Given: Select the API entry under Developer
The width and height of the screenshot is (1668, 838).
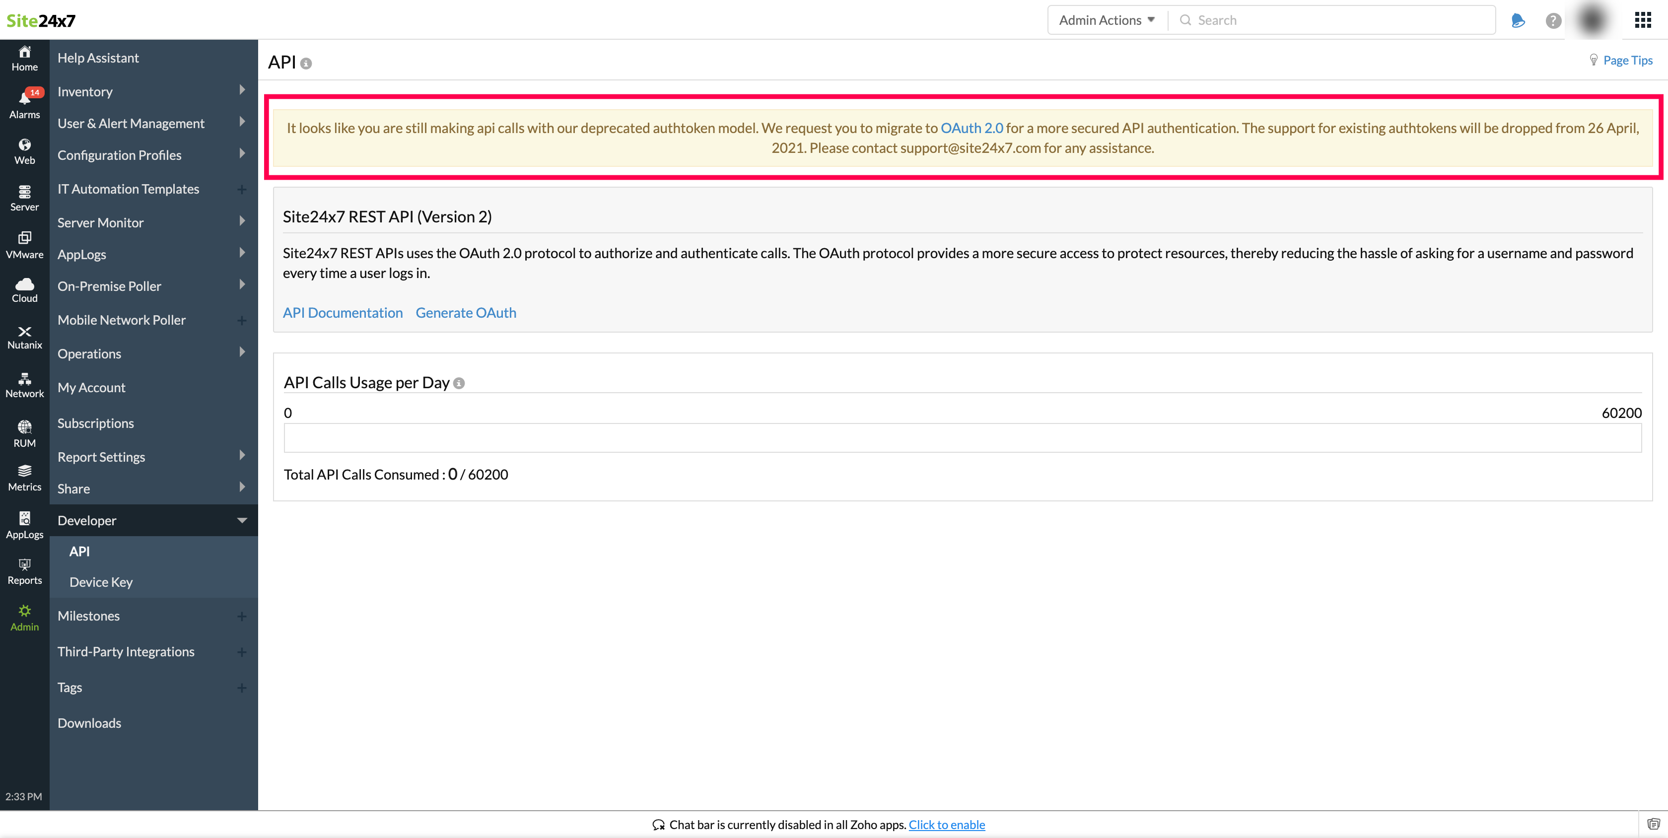Looking at the screenshot, I should tap(79, 551).
